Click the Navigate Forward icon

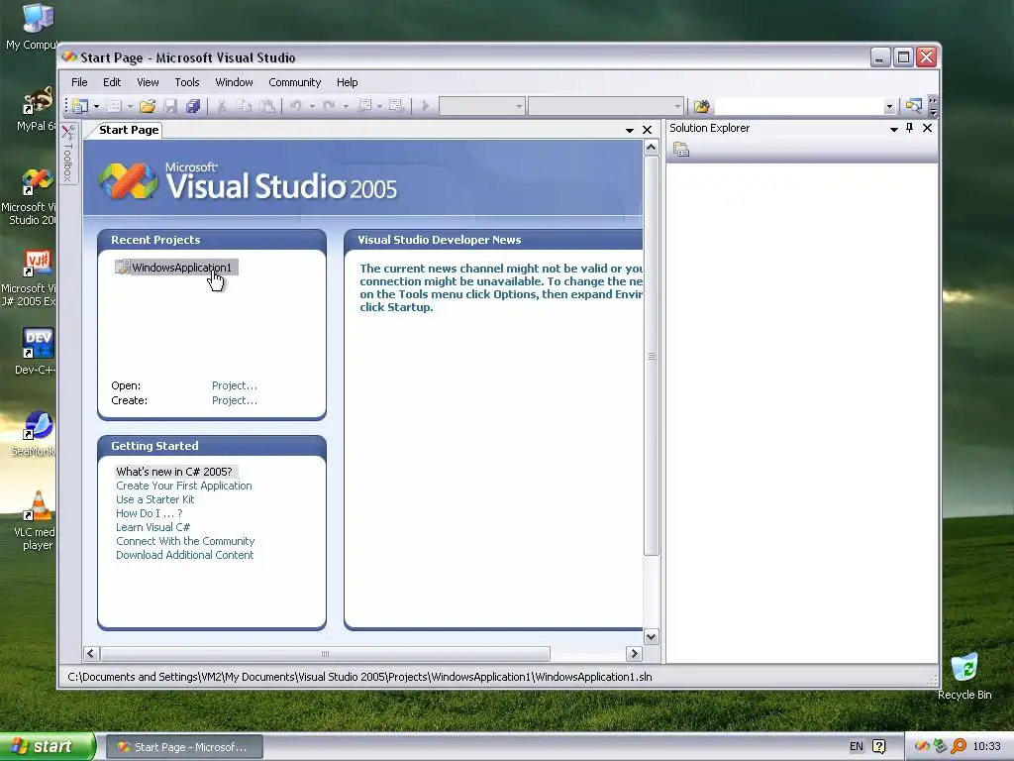[x=396, y=105]
